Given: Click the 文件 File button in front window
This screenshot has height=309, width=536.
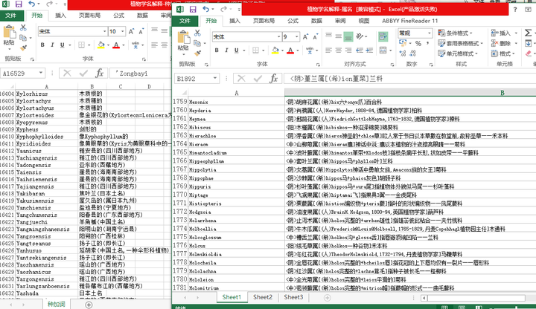Looking at the screenshot, I should [x=185, y=21].
